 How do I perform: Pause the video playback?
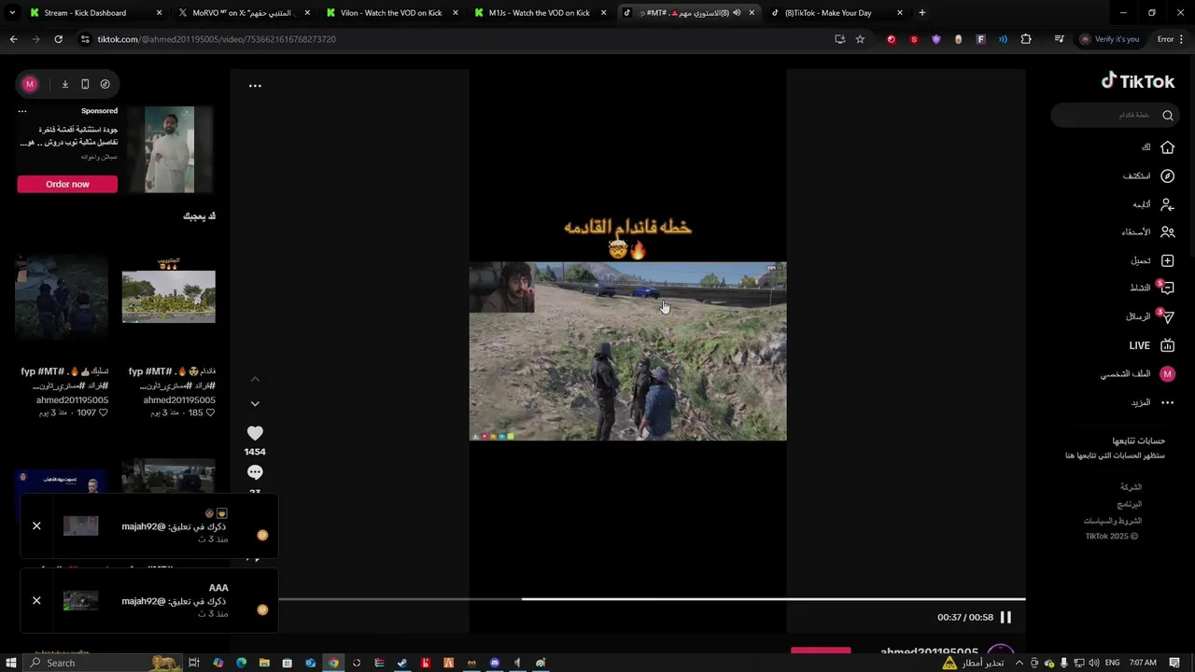1005,617
